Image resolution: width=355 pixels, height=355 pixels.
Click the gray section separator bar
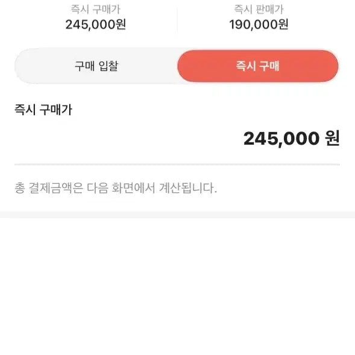(177, 215)
